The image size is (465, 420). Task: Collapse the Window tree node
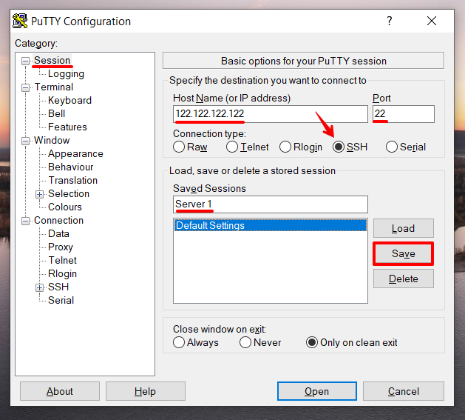25,141
